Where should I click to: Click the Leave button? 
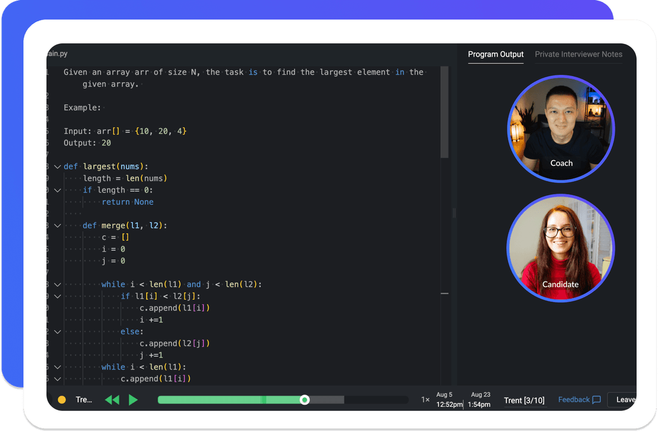click(x=624, y=400)
